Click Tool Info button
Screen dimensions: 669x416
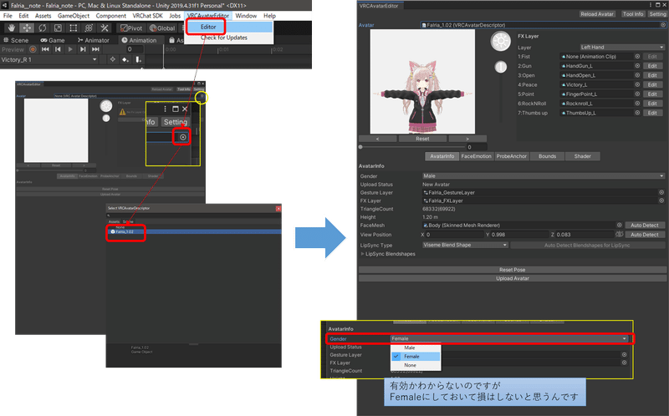pos(633,14)
